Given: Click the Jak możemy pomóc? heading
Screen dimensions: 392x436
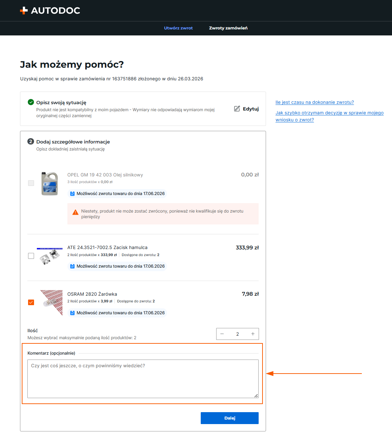Looking at the screenshot, I should coord(72,65).
